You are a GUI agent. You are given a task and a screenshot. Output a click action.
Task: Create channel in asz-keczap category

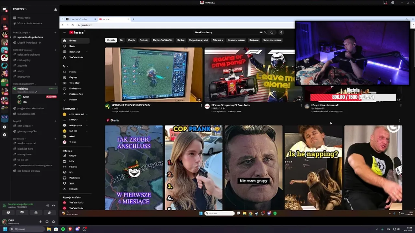[55, 139]
